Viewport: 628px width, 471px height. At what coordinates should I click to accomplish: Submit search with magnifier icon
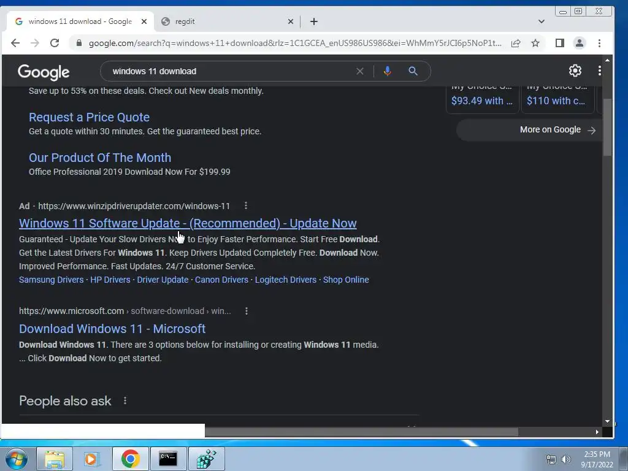(x=413, y=71)
